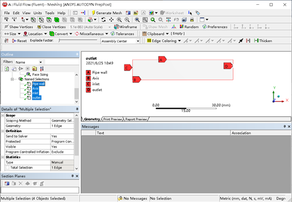Open the Size dropdown menu

tap(13, 34)
